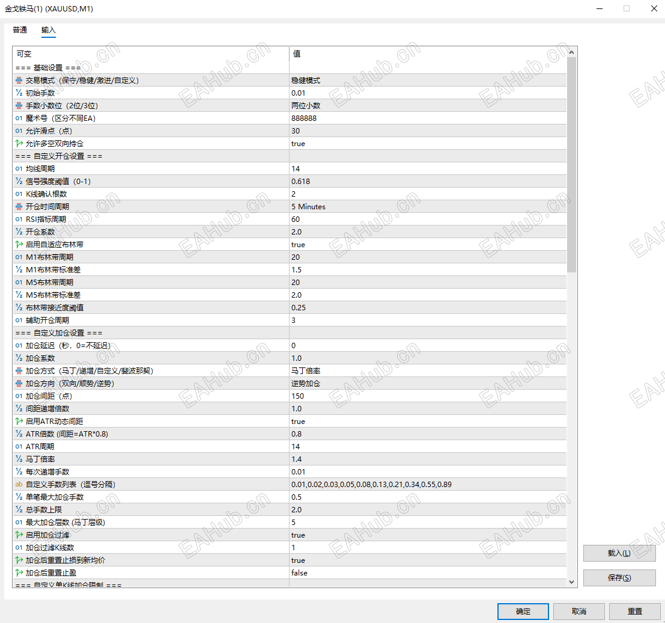Click the 重置 button
The image size is (665, 623).
635,611
